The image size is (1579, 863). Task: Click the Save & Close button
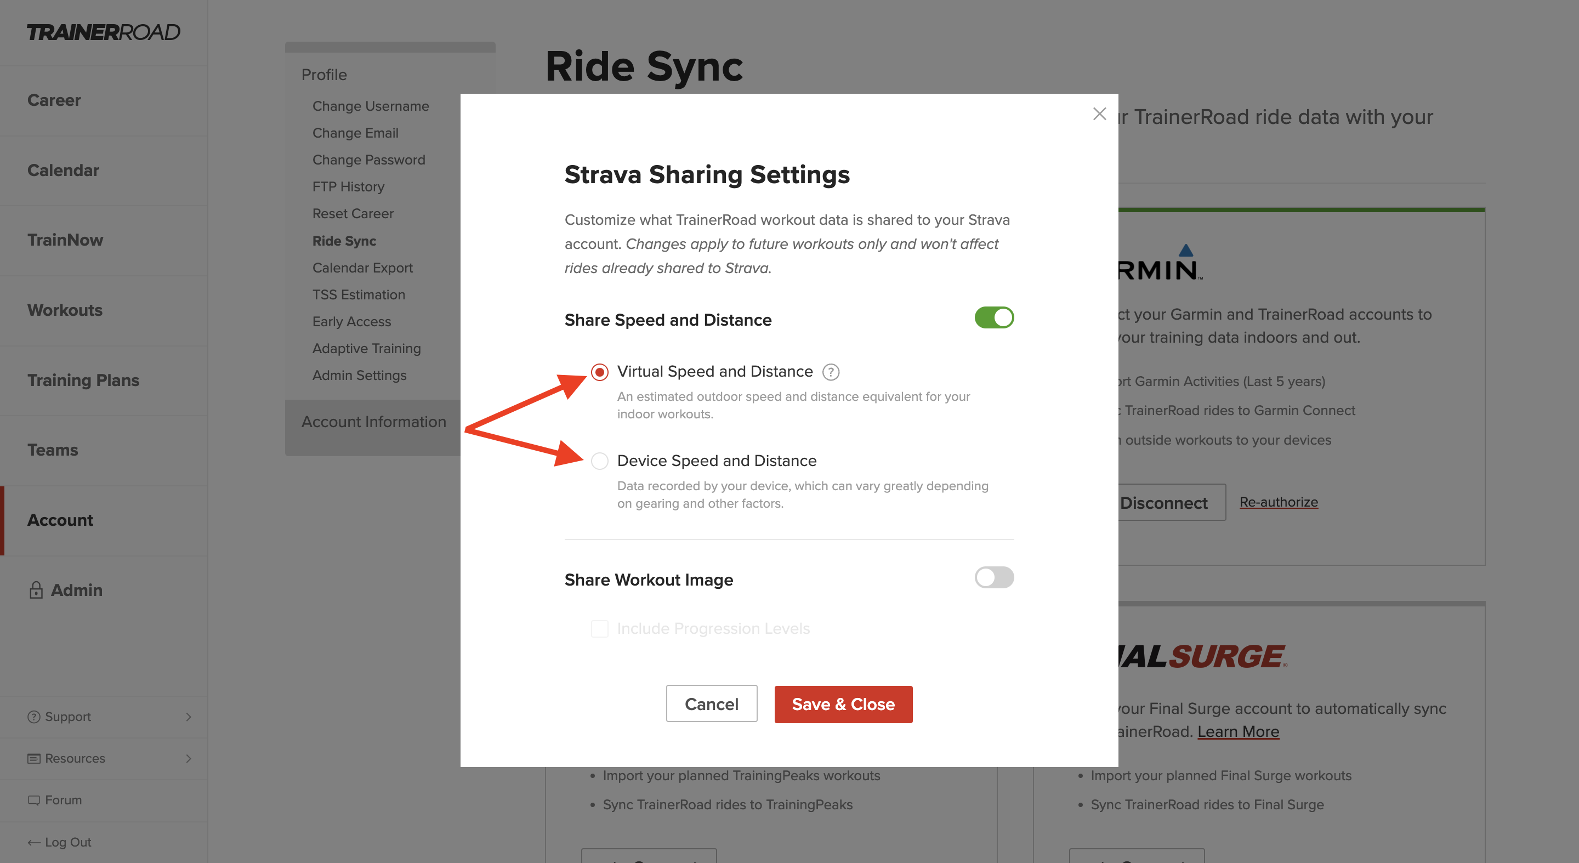pos(843,703)
